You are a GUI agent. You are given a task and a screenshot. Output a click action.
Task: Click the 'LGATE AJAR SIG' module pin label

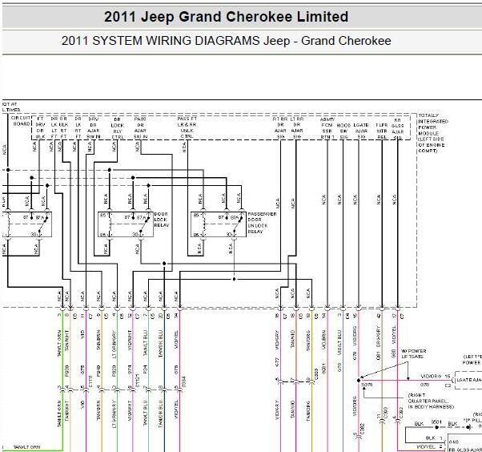pyautogui.click(x=361, y=131)
